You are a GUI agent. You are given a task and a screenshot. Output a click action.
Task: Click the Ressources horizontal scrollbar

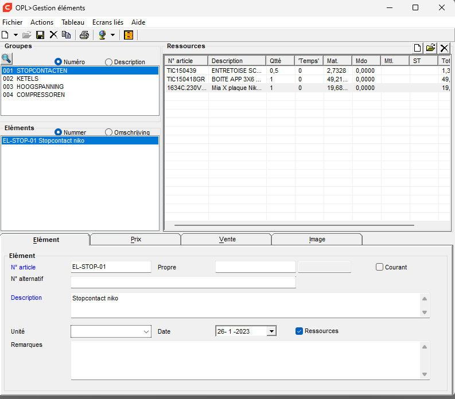[x=294, y=225]
